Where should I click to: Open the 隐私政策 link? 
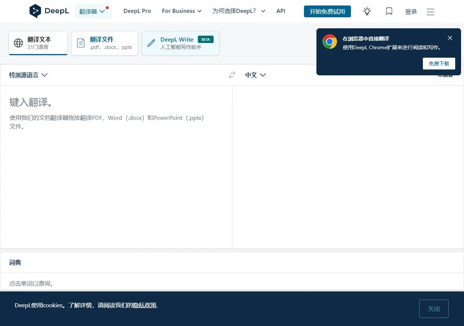tap(144, 305)
